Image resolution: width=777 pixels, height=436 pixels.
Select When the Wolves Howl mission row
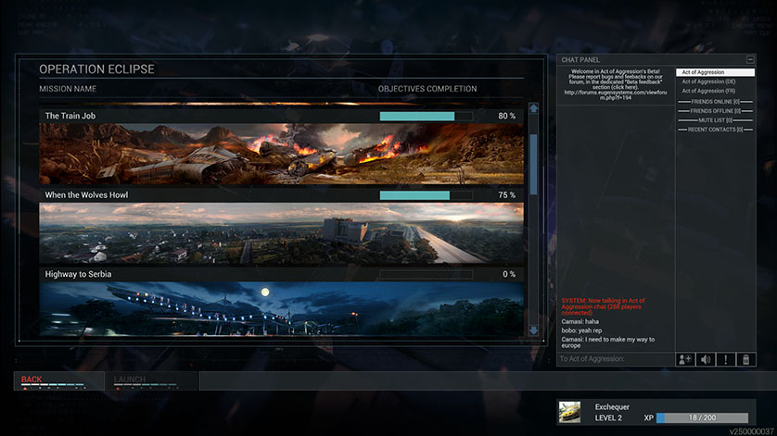click(281, 195)
